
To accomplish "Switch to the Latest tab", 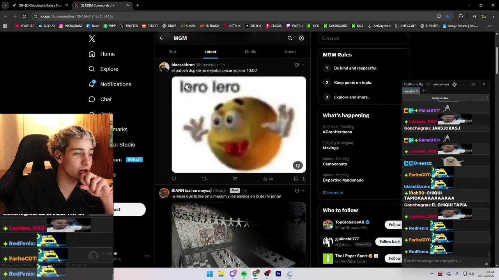I will [210, 52].
